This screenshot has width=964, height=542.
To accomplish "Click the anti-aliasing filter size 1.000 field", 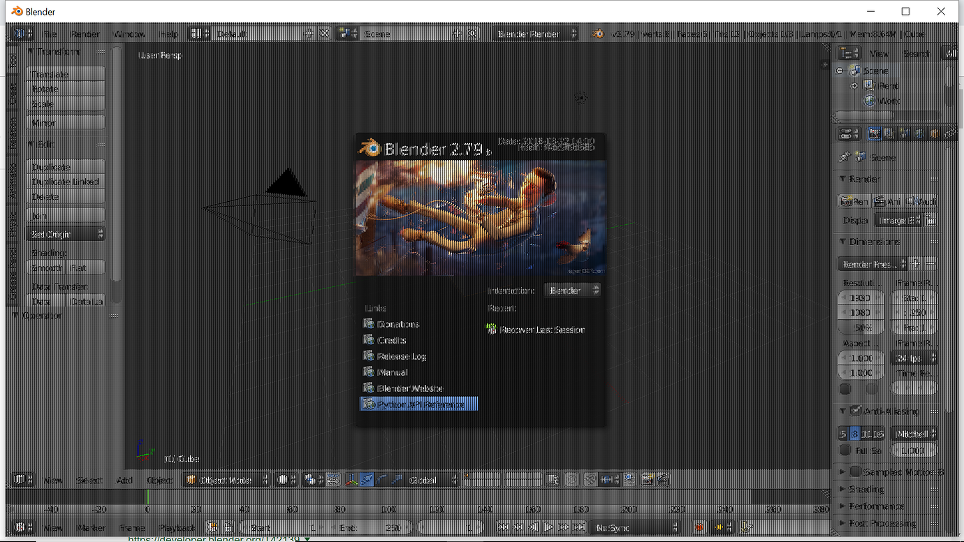I will (x=914, y=451).
